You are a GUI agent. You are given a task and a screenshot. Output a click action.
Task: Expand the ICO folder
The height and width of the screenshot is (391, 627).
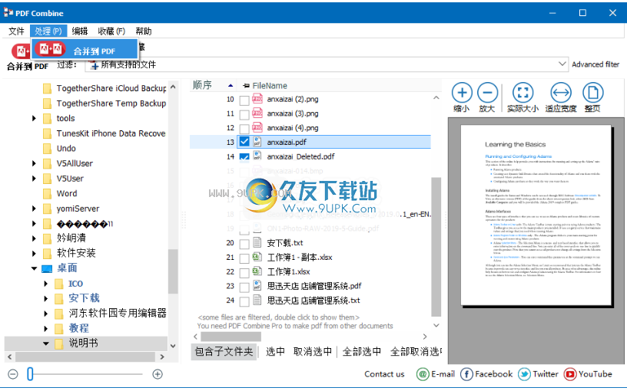point(45,284)
